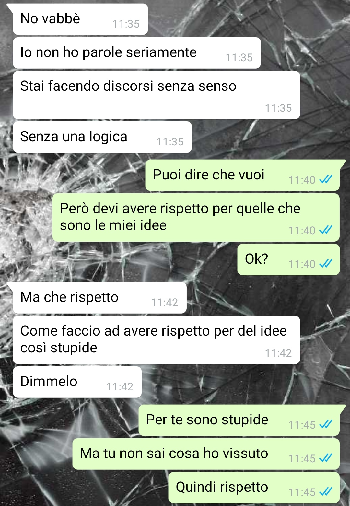Tap the 'Però devi avere rispetto' message bubble
This screenshot has height=506, width=350.
click(196, 217)
